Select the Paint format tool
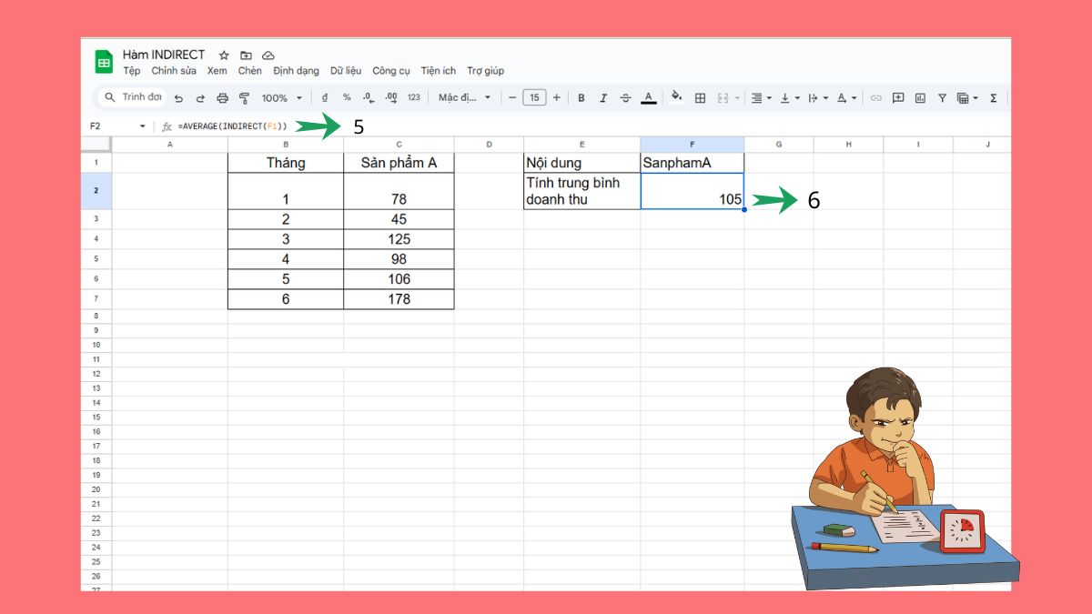Image resolution: width=1092 pixels, height=614 pixels. coord(245,97)
